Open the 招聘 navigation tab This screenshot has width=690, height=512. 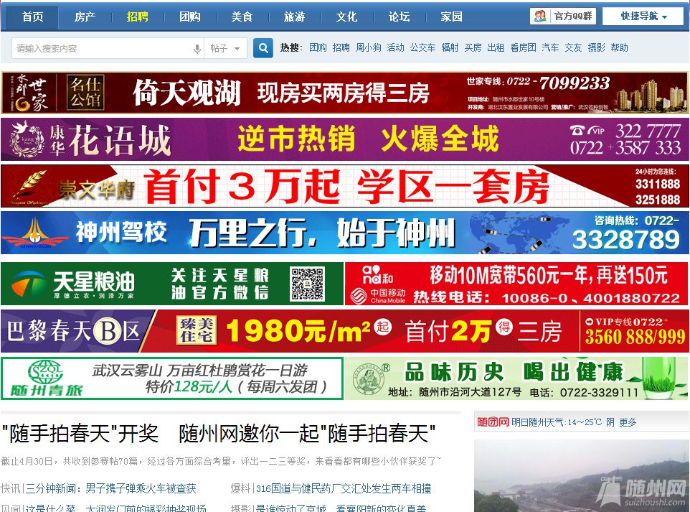point(137,17)
